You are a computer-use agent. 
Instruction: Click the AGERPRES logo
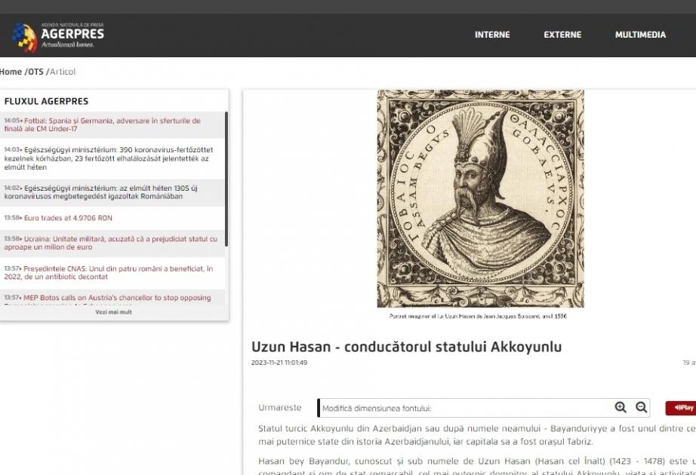[x=57, y=36]
